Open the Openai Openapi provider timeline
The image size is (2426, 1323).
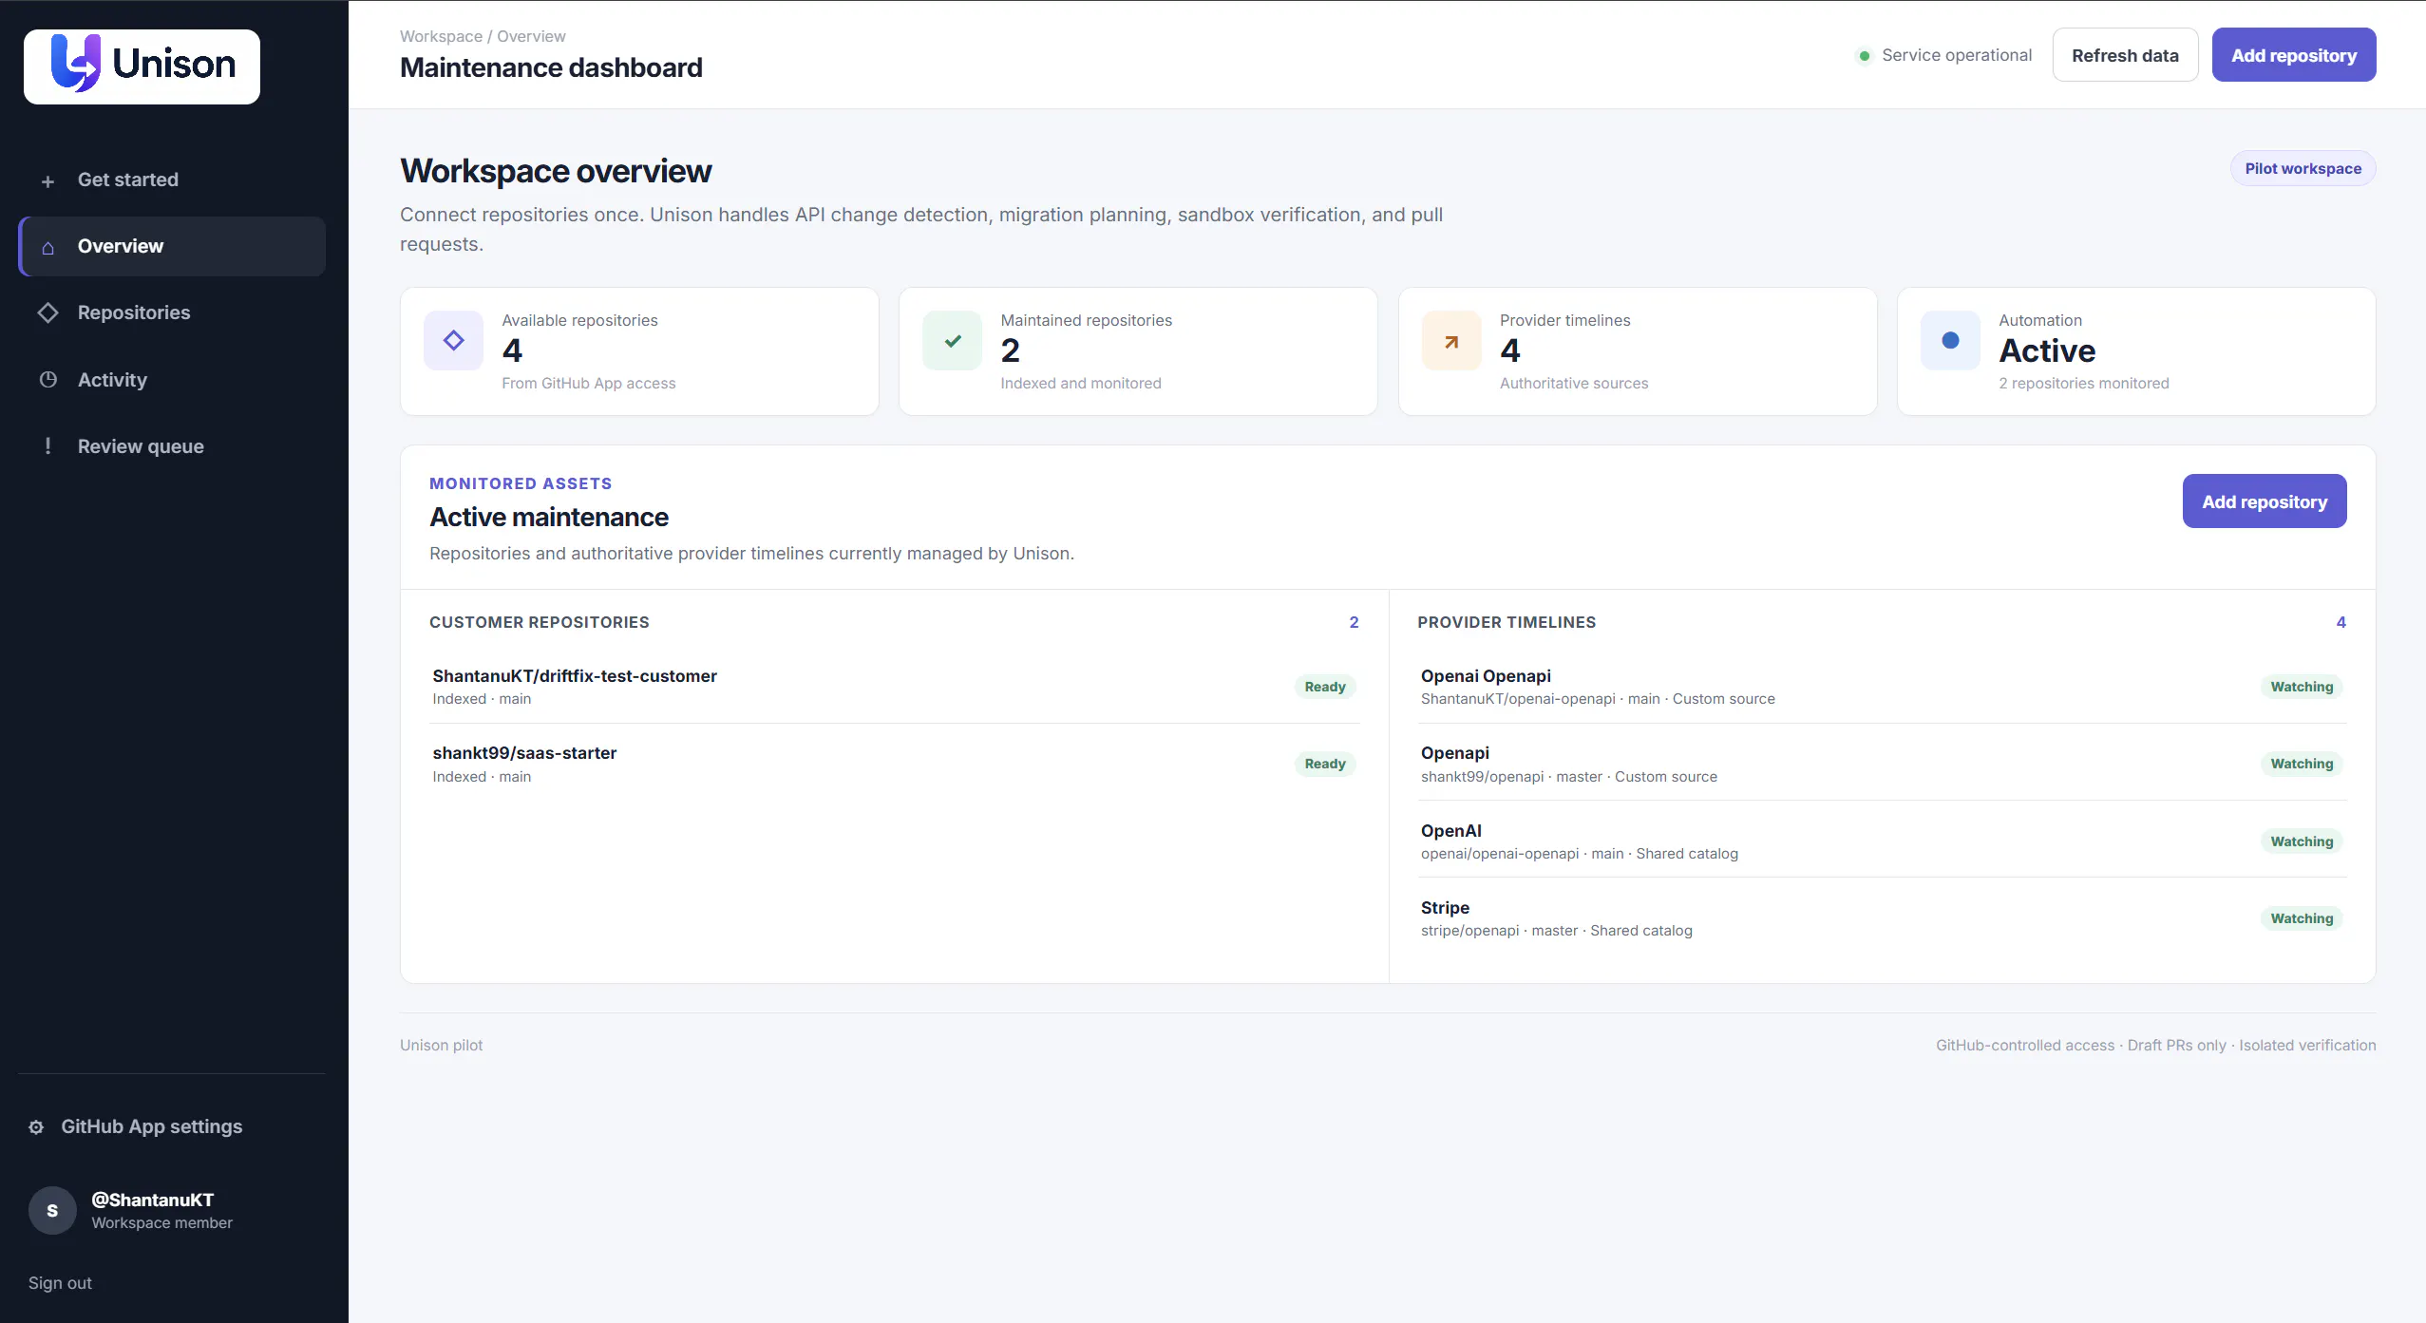[x=1882, y=686]
